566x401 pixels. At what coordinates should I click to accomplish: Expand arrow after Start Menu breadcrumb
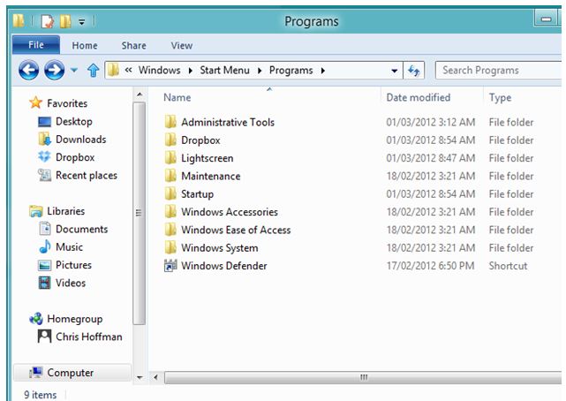[260, 71]
